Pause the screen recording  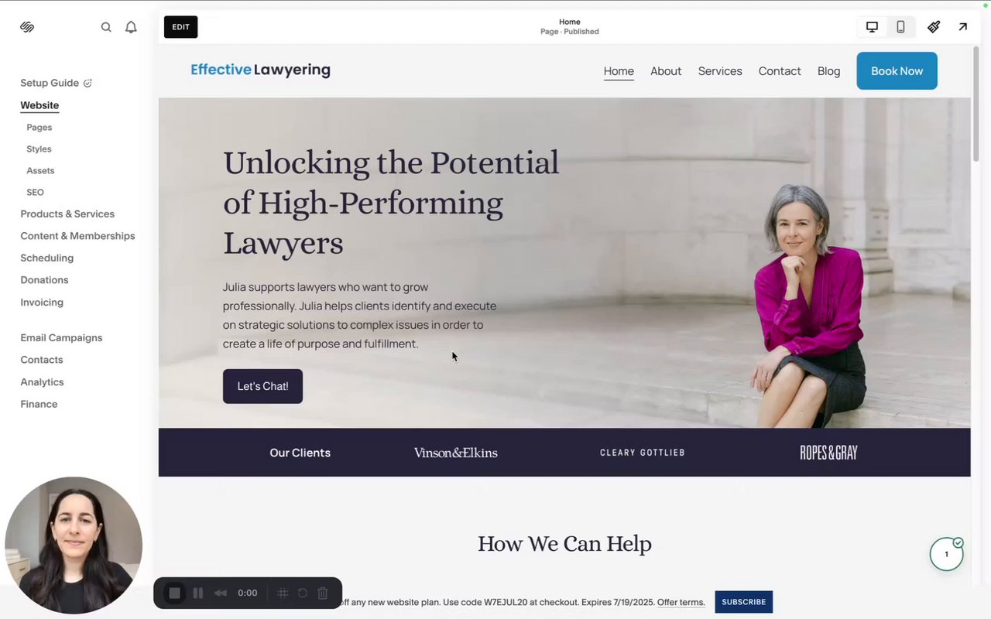pyautogui.click(x=198, y=593)
